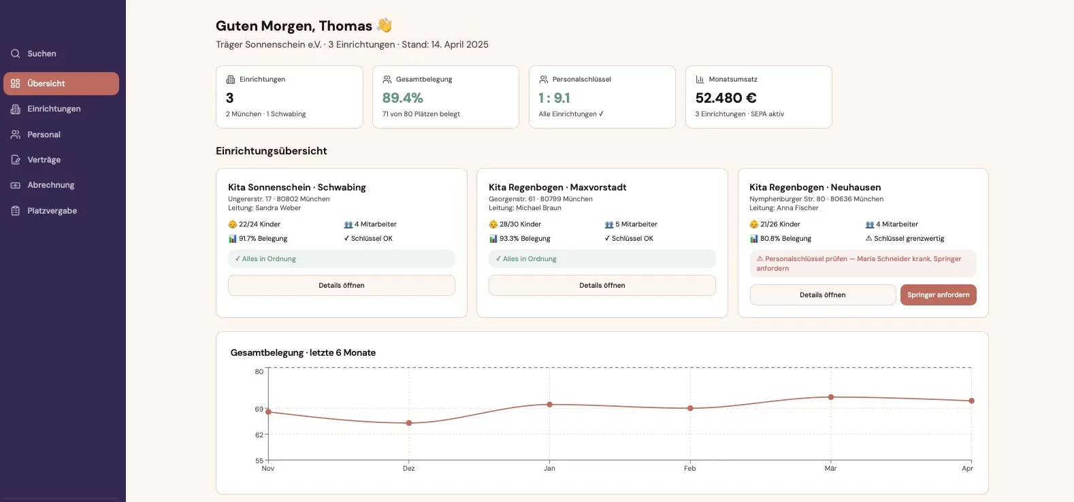Screen dimensions: 1074x502
Task: Click the Personal people icon in sidebar
Action: coord(15,135)
